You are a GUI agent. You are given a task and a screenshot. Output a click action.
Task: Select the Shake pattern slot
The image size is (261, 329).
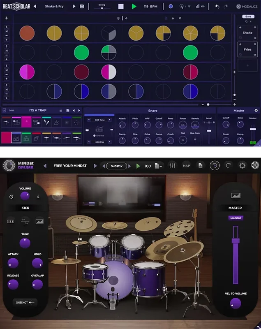pos(247,32)
